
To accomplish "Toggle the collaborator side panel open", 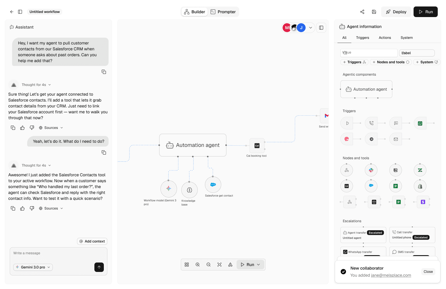I will (321, 27).
